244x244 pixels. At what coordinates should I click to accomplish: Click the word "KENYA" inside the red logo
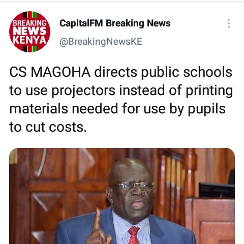(30, 40)
